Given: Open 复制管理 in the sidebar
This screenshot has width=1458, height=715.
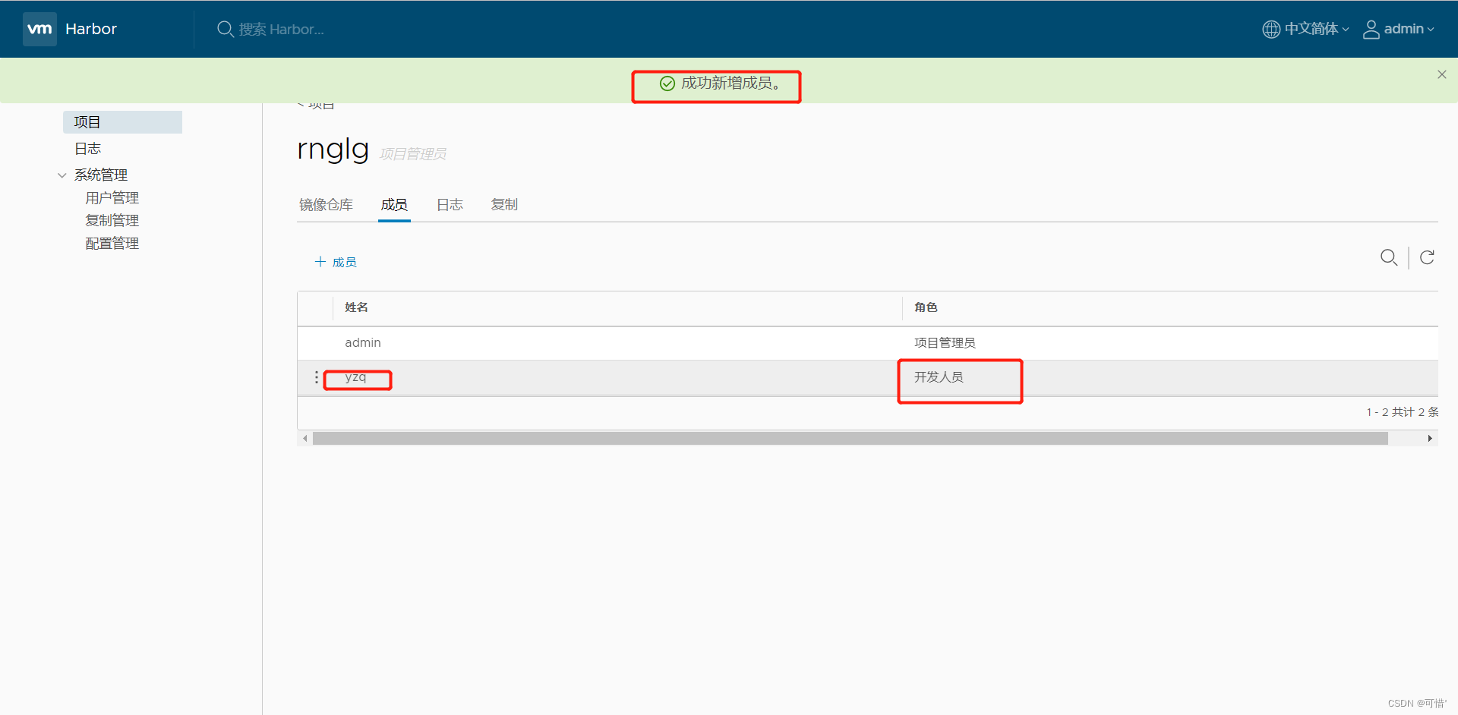Looking at the screenshot, I should click(112, 221).
